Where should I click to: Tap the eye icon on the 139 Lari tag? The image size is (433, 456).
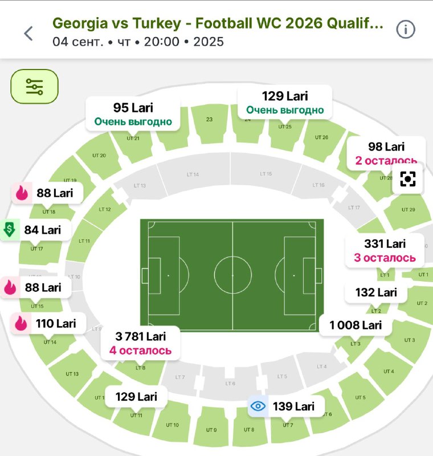coord(258,406)
